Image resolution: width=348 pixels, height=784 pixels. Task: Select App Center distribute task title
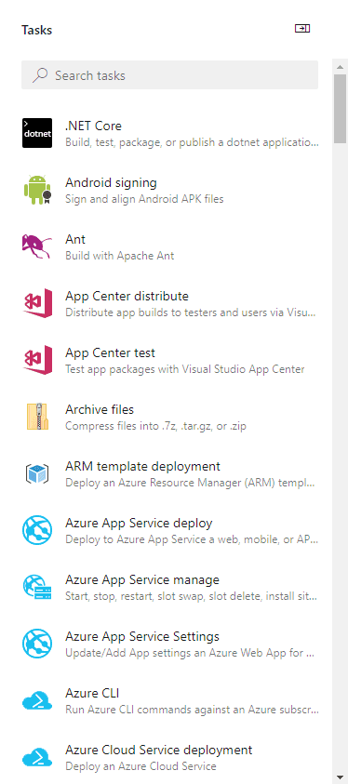point(127,296)
